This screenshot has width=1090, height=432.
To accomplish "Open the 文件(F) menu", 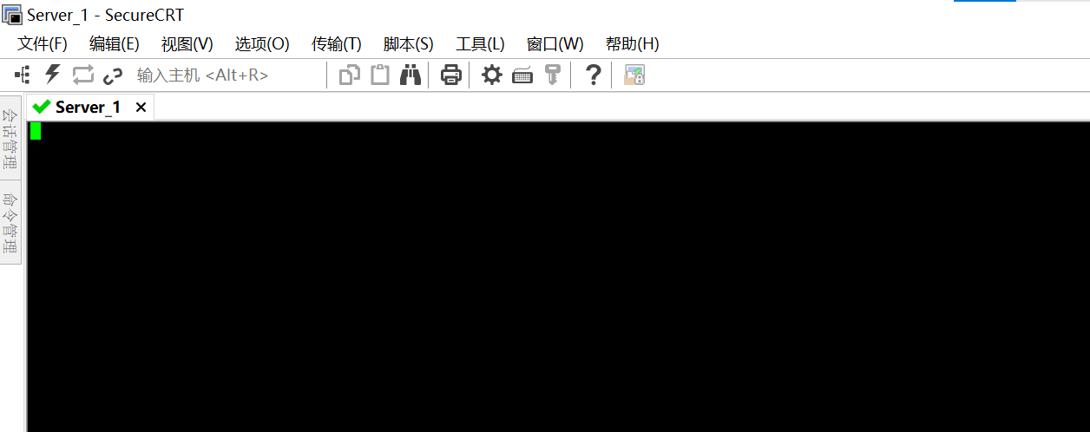I will 43,44.
